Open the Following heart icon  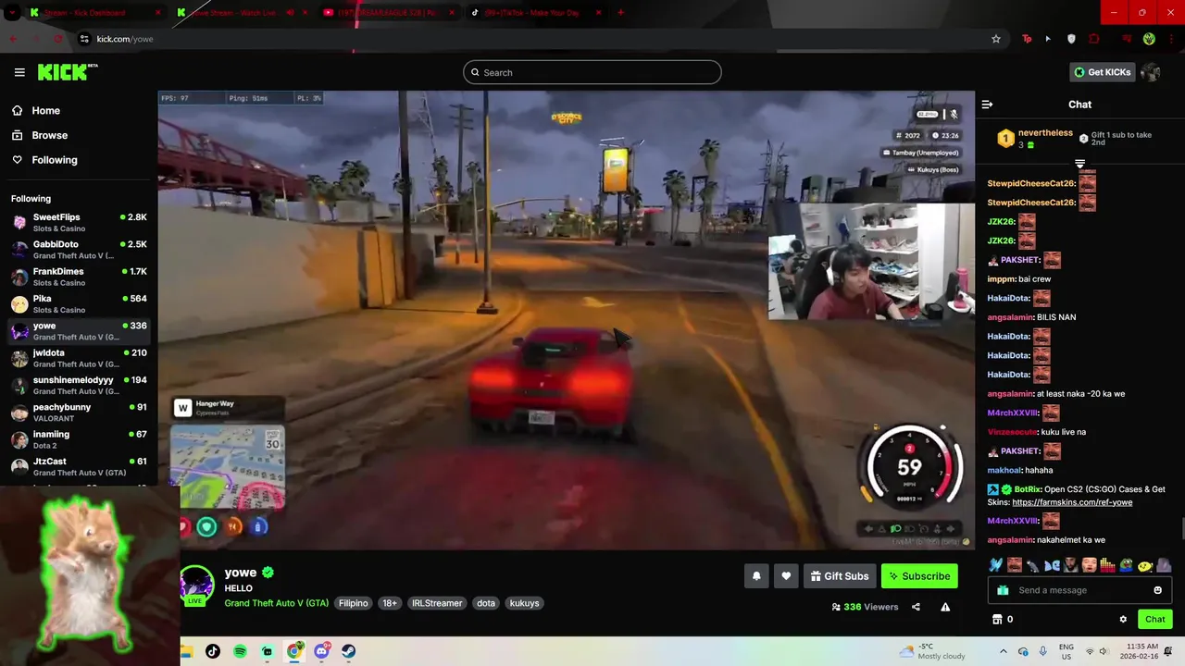tap(17, 160)
